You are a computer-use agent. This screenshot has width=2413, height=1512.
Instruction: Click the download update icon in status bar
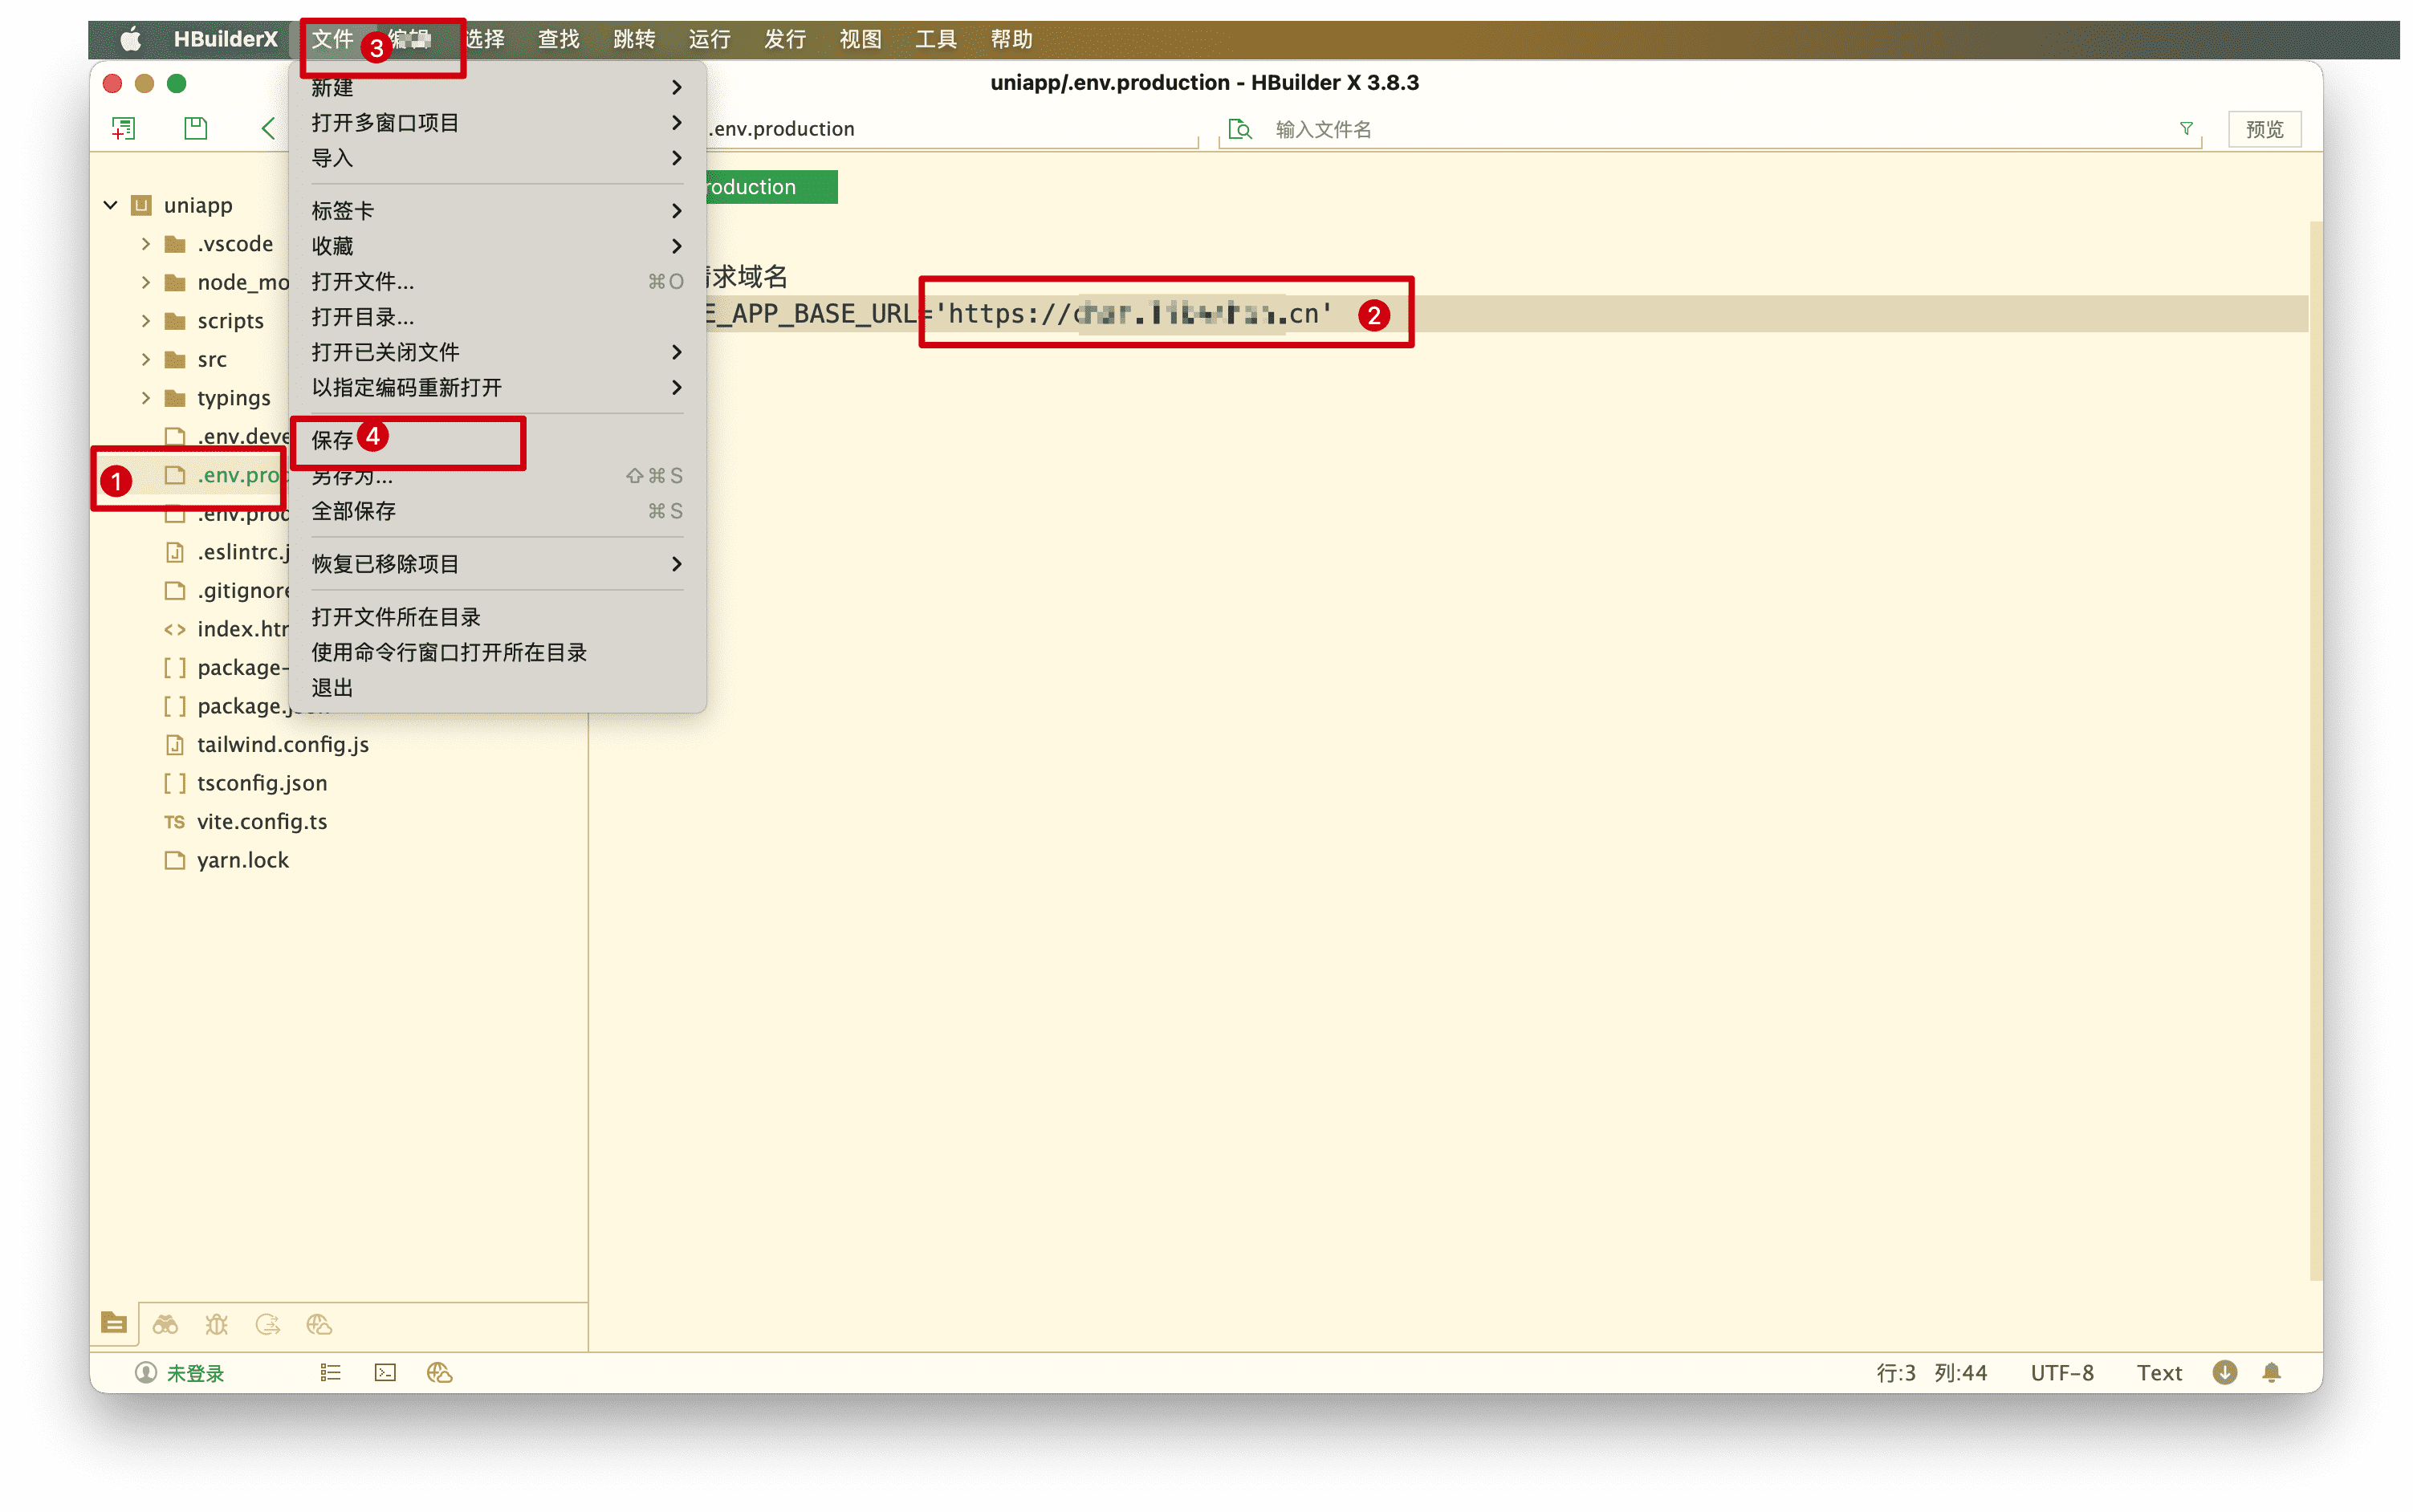coord(2224,1373)
